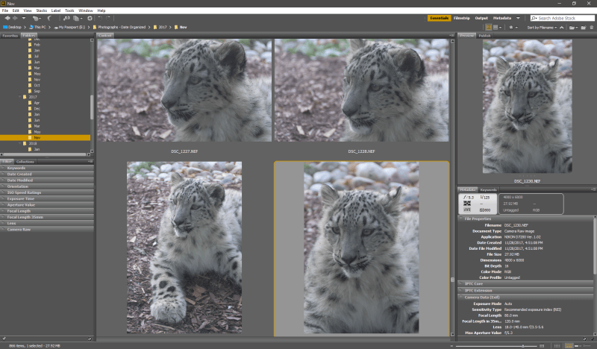This screenshot has height=349, width=597.
Task: Collapse the 2018 folder tree node
Action: (x=20, y=143)
